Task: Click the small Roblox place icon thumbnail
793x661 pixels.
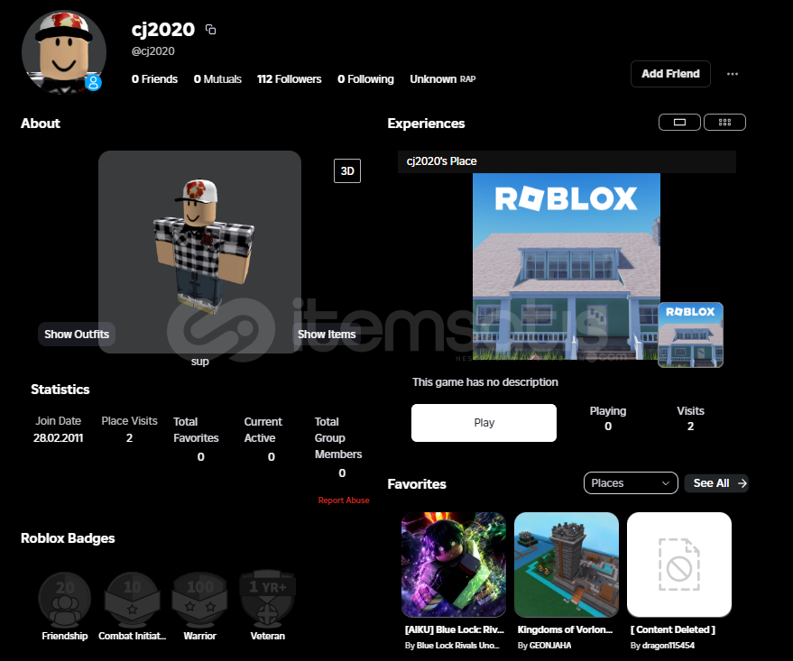Action: pyautogui.click(x=690, y=335)
